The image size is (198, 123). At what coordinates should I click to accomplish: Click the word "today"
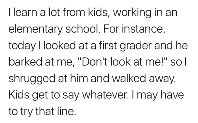point(21,47)
